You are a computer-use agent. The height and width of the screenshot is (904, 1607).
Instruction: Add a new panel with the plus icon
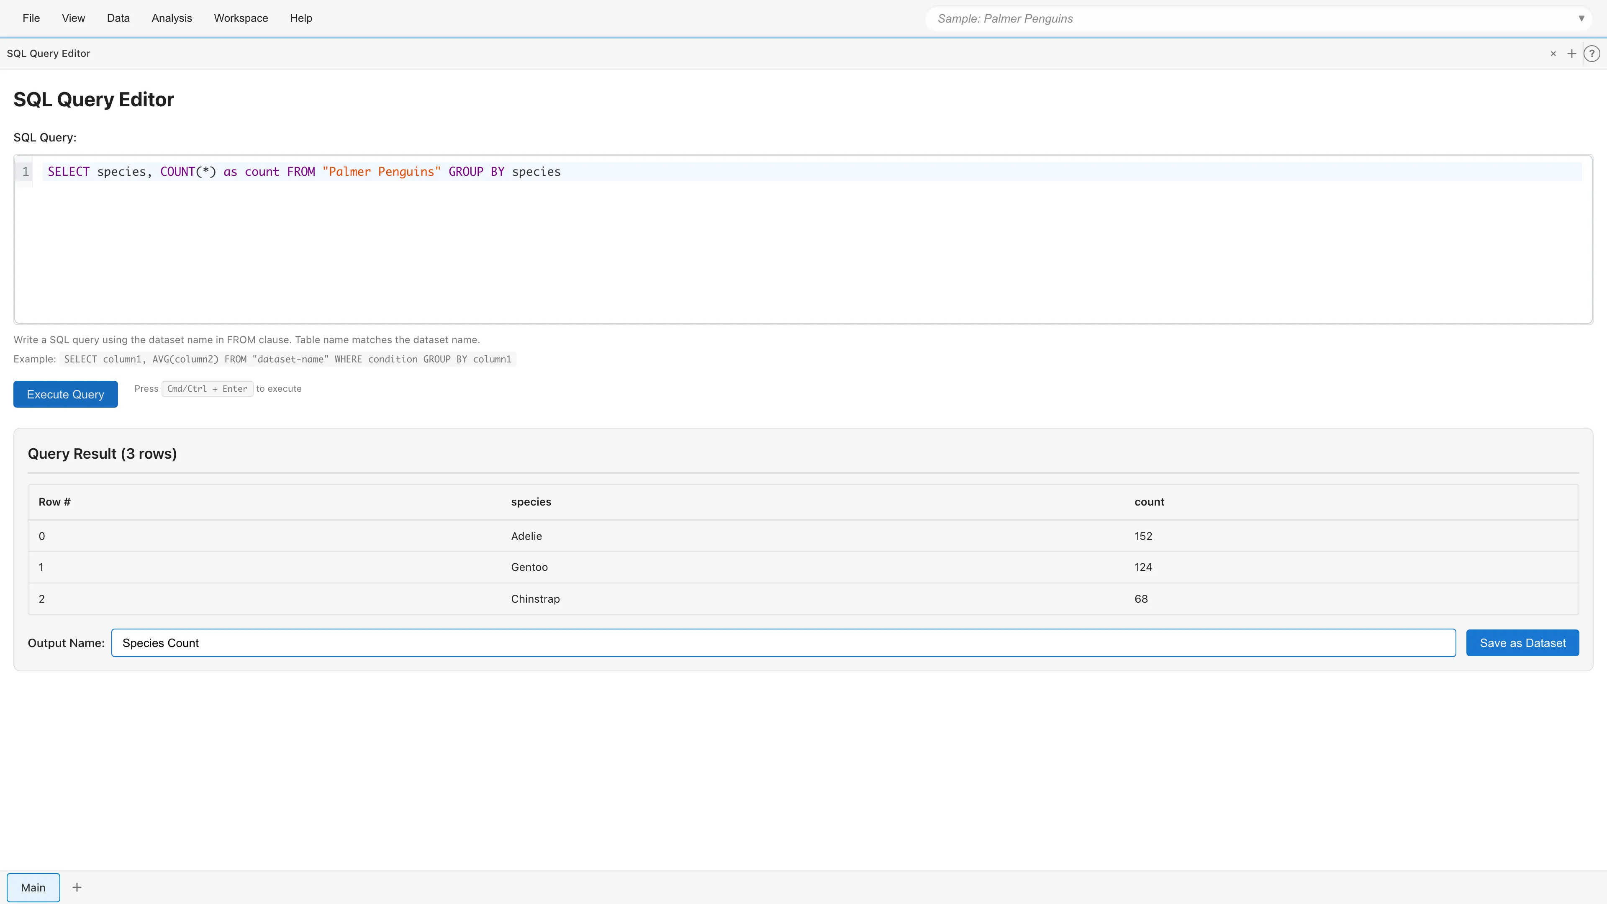1571,54
